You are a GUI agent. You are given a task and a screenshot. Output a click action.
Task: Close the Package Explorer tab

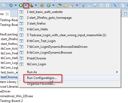click(x=7, y=14)
